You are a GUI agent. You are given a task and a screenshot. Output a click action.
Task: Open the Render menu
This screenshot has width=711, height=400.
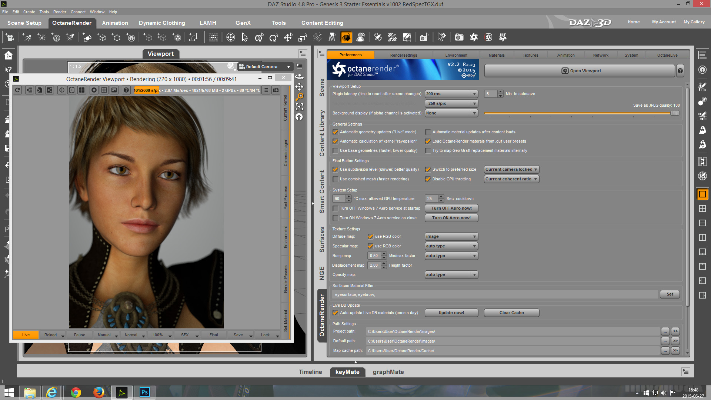(x=59, y=12)
